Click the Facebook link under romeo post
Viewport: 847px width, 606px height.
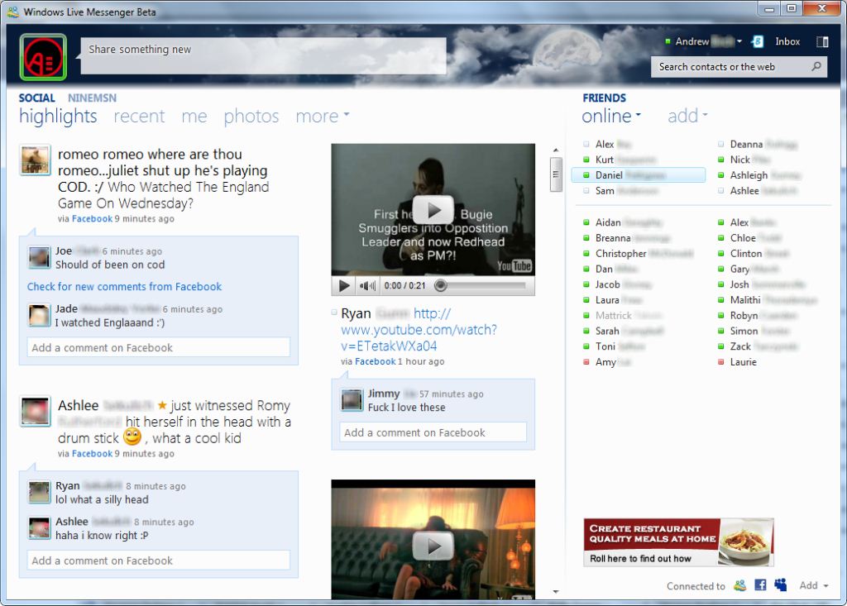point(92,219)
